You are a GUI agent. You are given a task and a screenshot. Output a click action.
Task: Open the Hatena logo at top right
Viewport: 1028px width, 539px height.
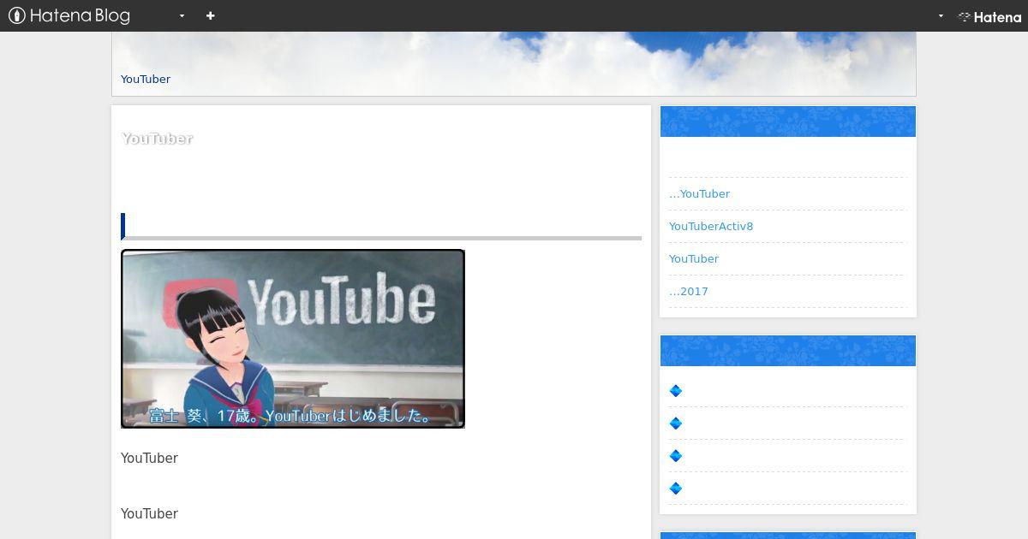pyautogui.click(x=989, y=16)
